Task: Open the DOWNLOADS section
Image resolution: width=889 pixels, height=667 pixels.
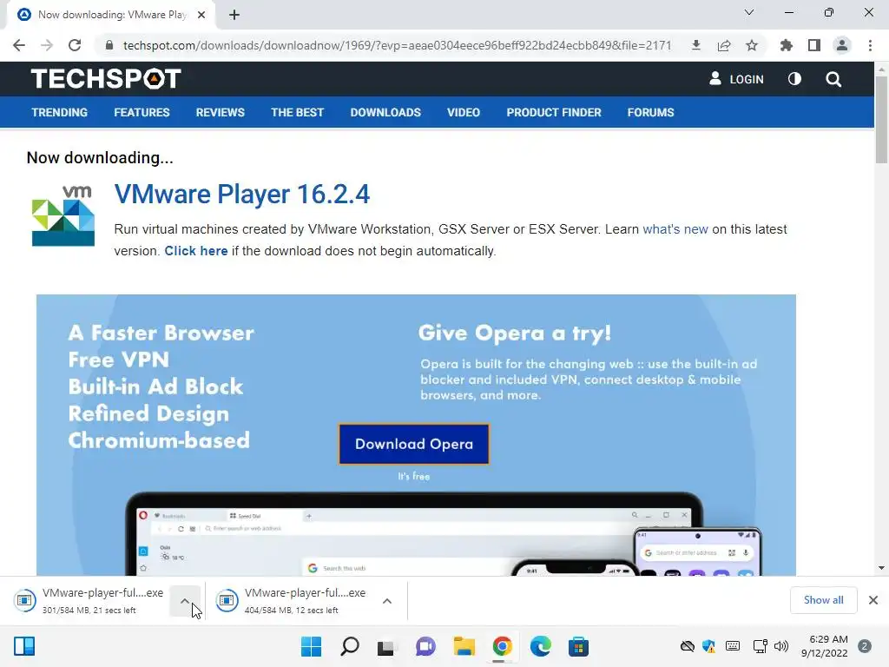Action: (385, 112)
